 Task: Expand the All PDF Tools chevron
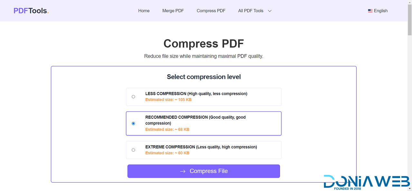(270, 11)
